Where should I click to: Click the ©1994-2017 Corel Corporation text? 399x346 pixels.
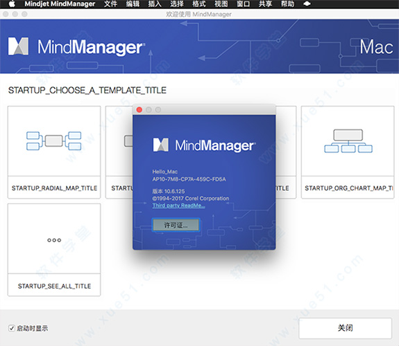click(191, 199)
